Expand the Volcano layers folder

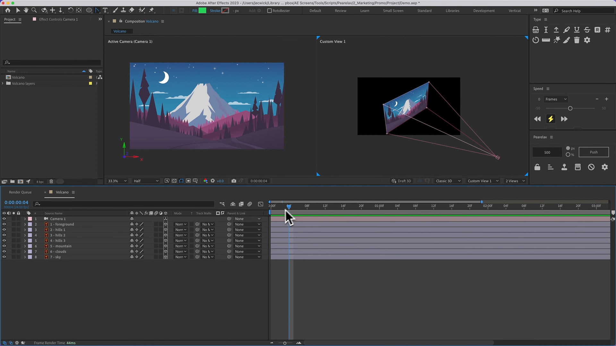point(3,83)
